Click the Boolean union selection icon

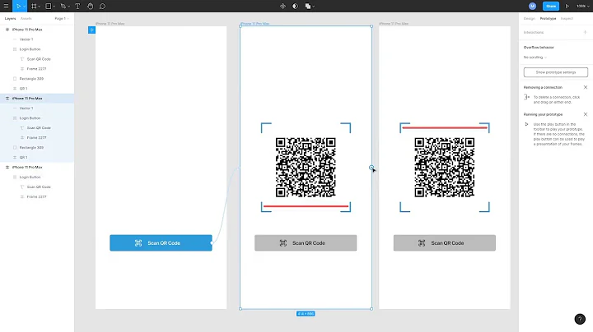308,6
